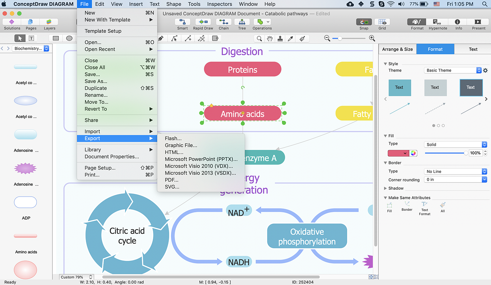Open the Custom 79% zoom dropdown

[x=76, y=277]
